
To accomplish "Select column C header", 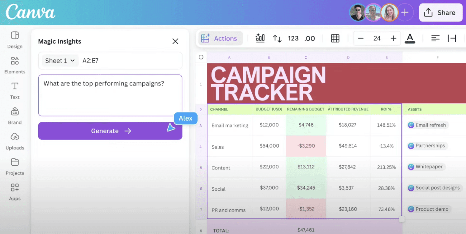I will [306, 57].
